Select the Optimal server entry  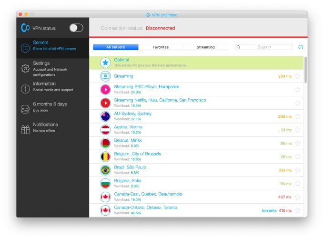click(x=196, y=62)
